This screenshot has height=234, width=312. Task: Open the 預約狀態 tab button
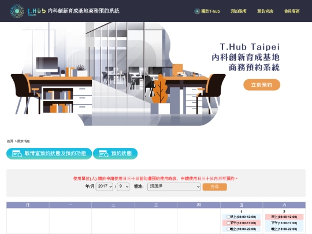[x=115, y=154]
